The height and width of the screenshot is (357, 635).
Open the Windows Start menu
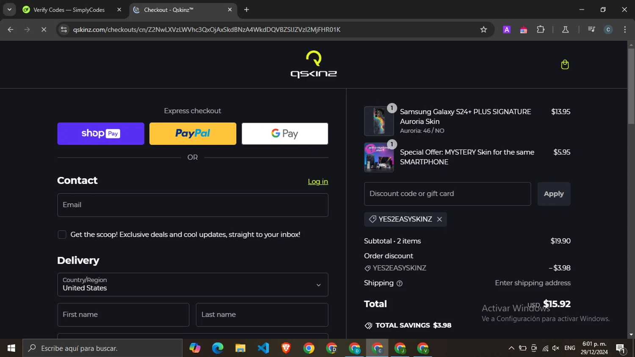pos(11,348)
